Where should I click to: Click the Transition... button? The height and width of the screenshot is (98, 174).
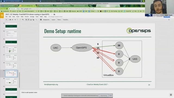[x=66, y=20]
